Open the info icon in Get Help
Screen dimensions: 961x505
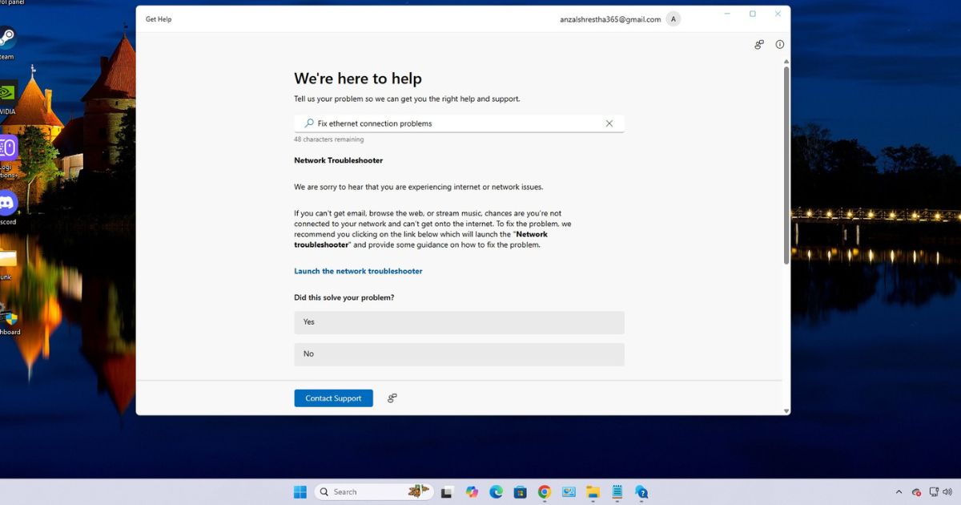click(x=779, y=45)
